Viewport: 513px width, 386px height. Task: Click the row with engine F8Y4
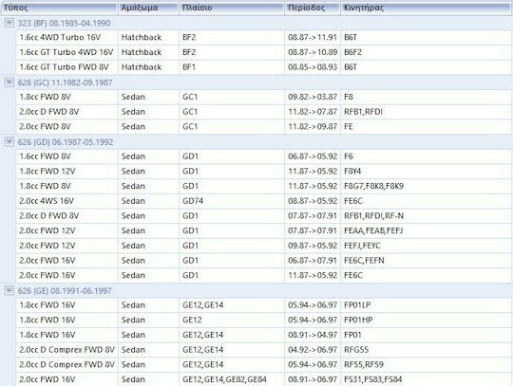[x=264, y=171]
